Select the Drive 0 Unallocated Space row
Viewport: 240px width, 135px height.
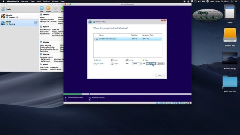tap(127, 39)
